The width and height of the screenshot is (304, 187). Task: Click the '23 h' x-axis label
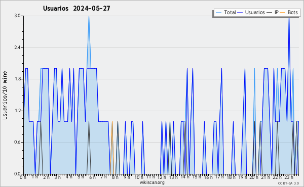click(x=288, y=177)
